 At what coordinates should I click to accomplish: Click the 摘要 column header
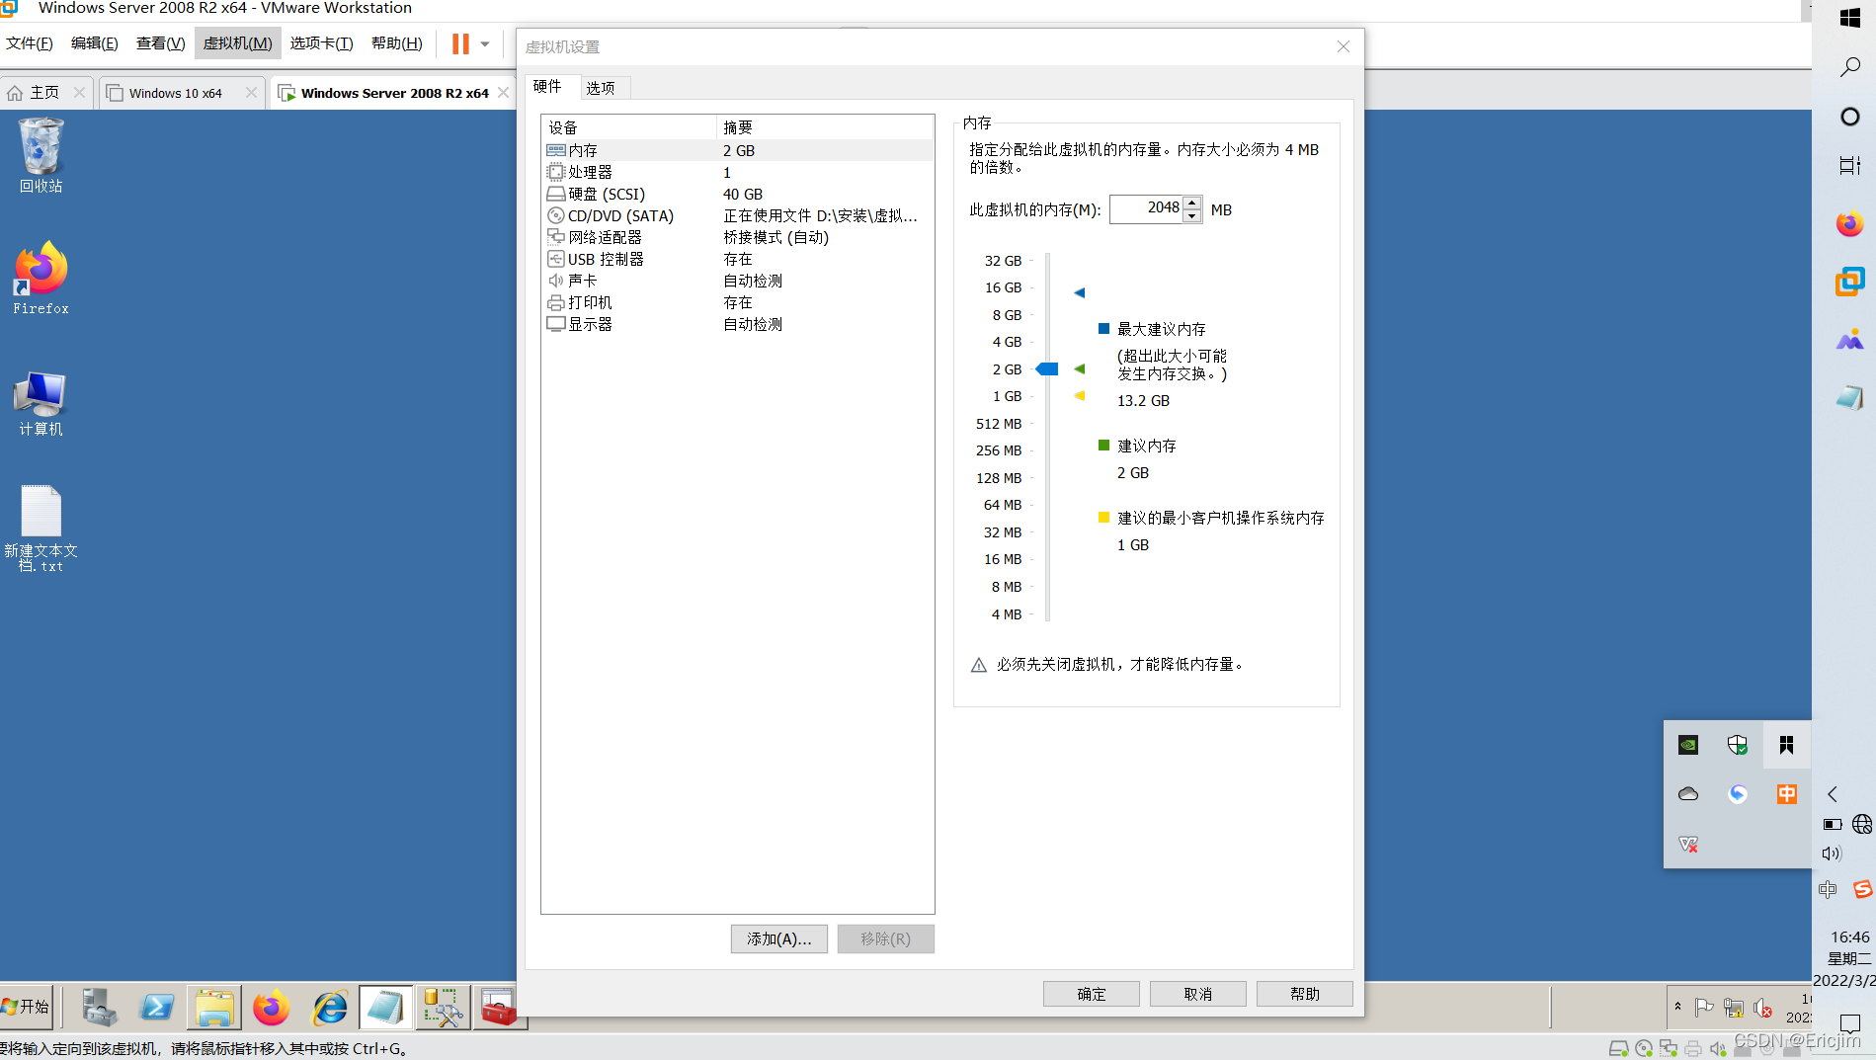click(x=824, y=127)
